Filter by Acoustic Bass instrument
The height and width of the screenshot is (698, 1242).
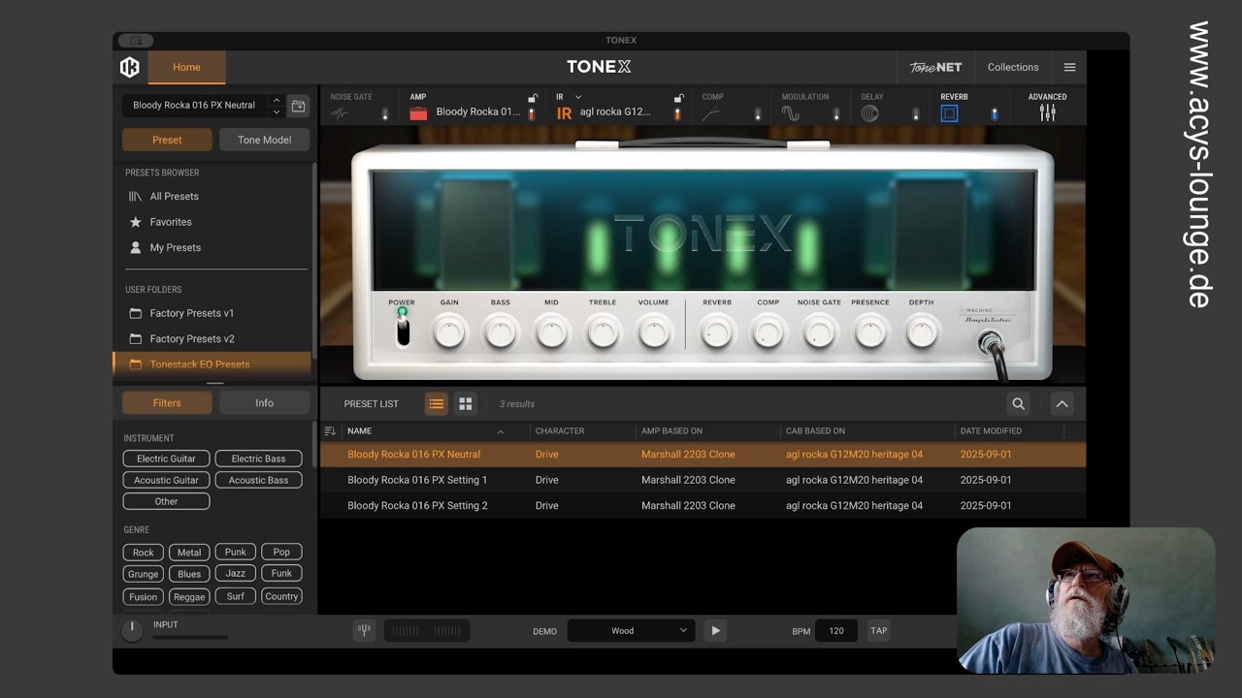(x=258, y=480)
